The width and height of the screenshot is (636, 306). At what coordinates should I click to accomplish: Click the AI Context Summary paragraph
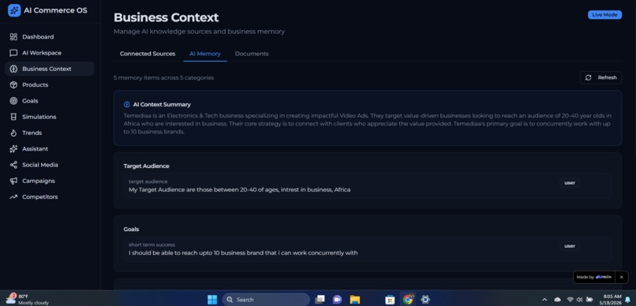tap(368, 124)
